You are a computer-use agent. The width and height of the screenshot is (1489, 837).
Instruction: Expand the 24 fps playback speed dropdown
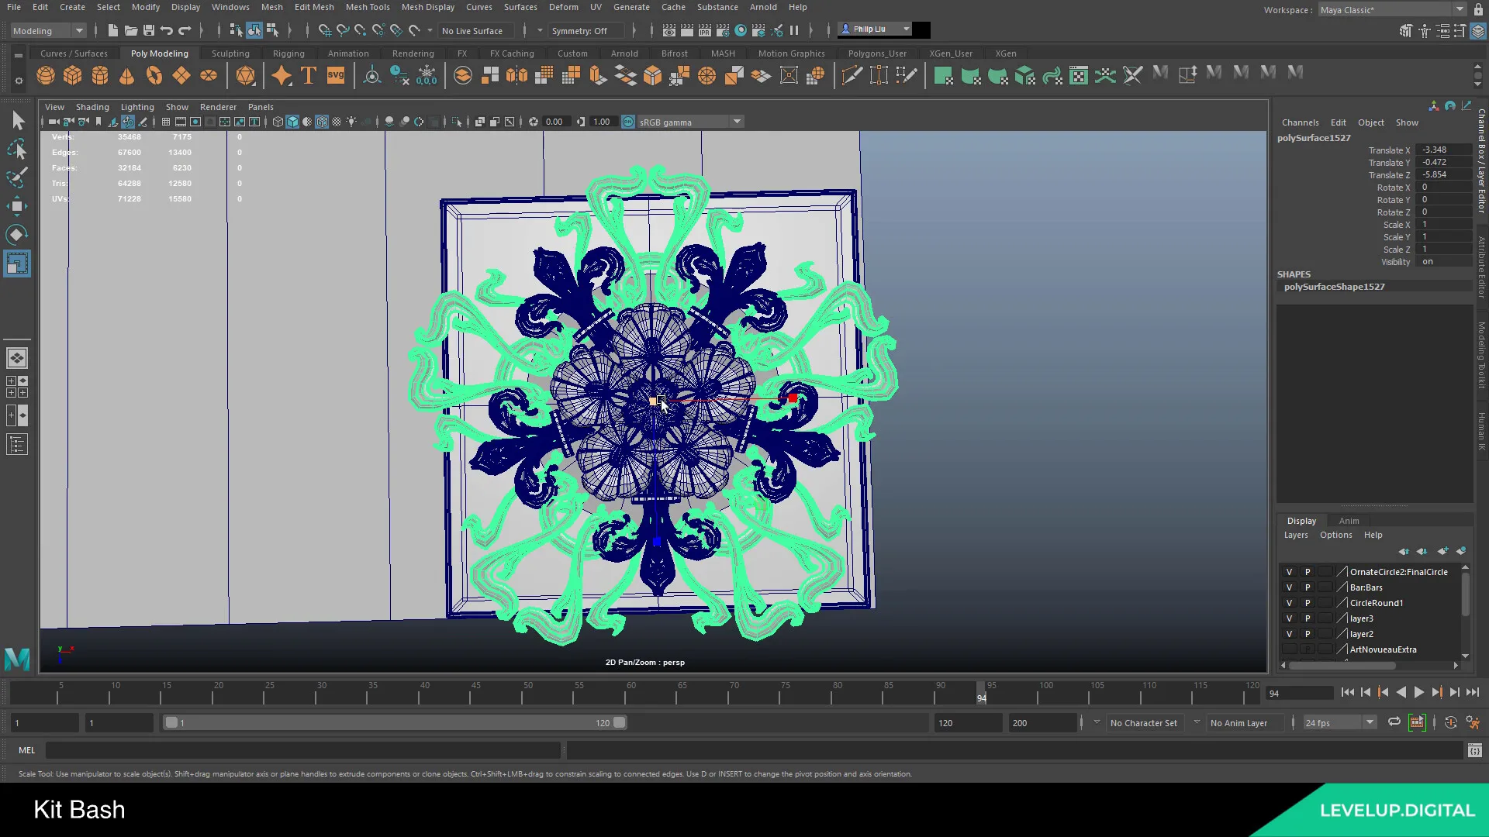pos(1368,722)
